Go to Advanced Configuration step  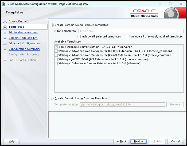pos(24,43)
